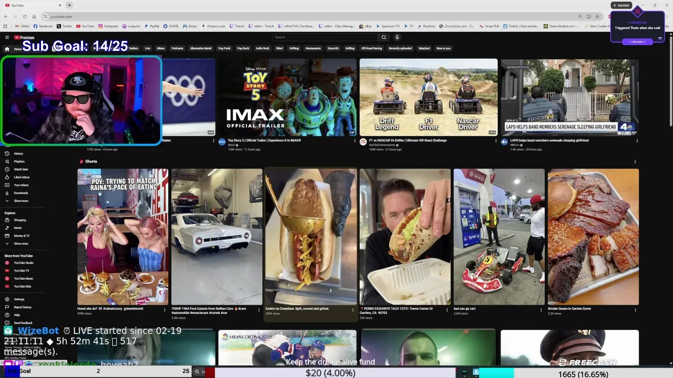Open options for Smoke Queen short
Image resolution: width=673 pixels, height=378 pixels.
click(x=635, y=310)
